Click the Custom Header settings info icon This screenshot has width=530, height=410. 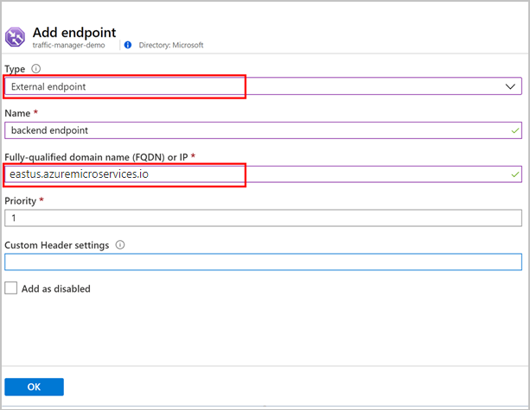click(119, 245)
